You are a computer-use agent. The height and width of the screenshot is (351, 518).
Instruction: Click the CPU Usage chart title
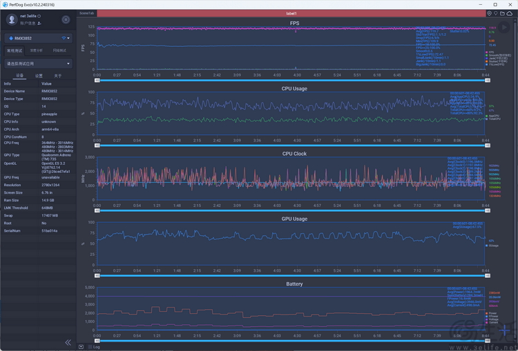(294, 88)
